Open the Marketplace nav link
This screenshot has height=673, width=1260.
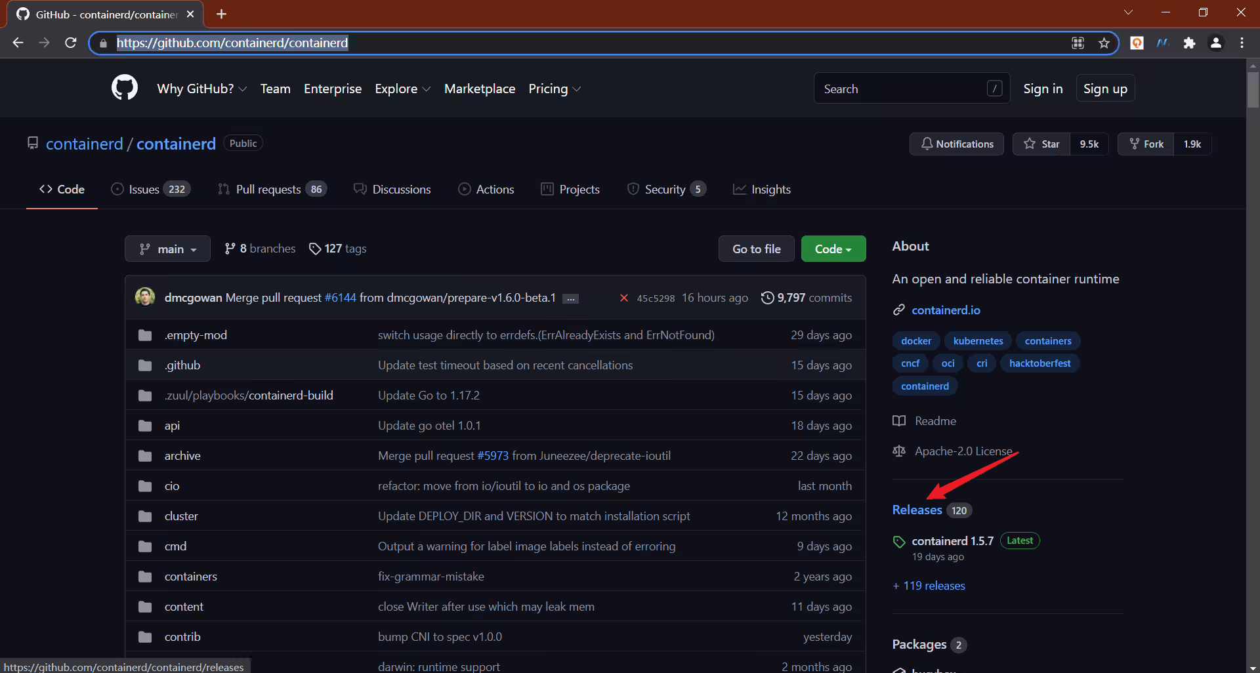(x=480, y=89)
